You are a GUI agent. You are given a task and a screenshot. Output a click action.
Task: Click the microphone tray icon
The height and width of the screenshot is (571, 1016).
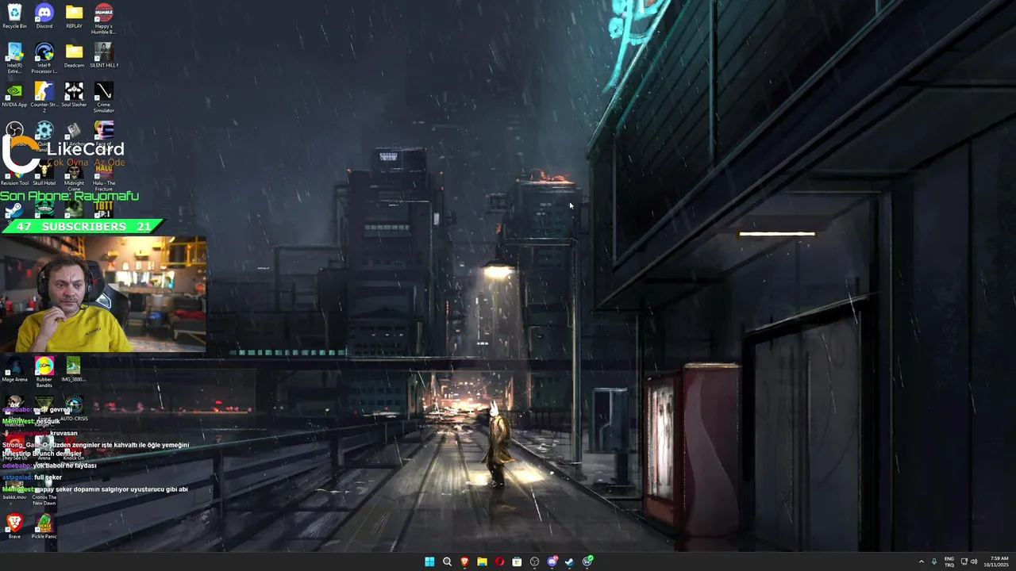pos(934,561)
